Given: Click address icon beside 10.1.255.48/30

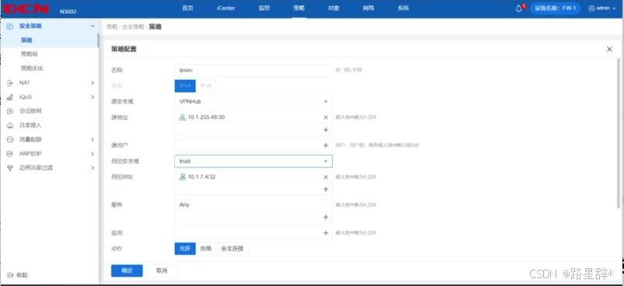Looking at the screenshot, I should tap(183, 117).
